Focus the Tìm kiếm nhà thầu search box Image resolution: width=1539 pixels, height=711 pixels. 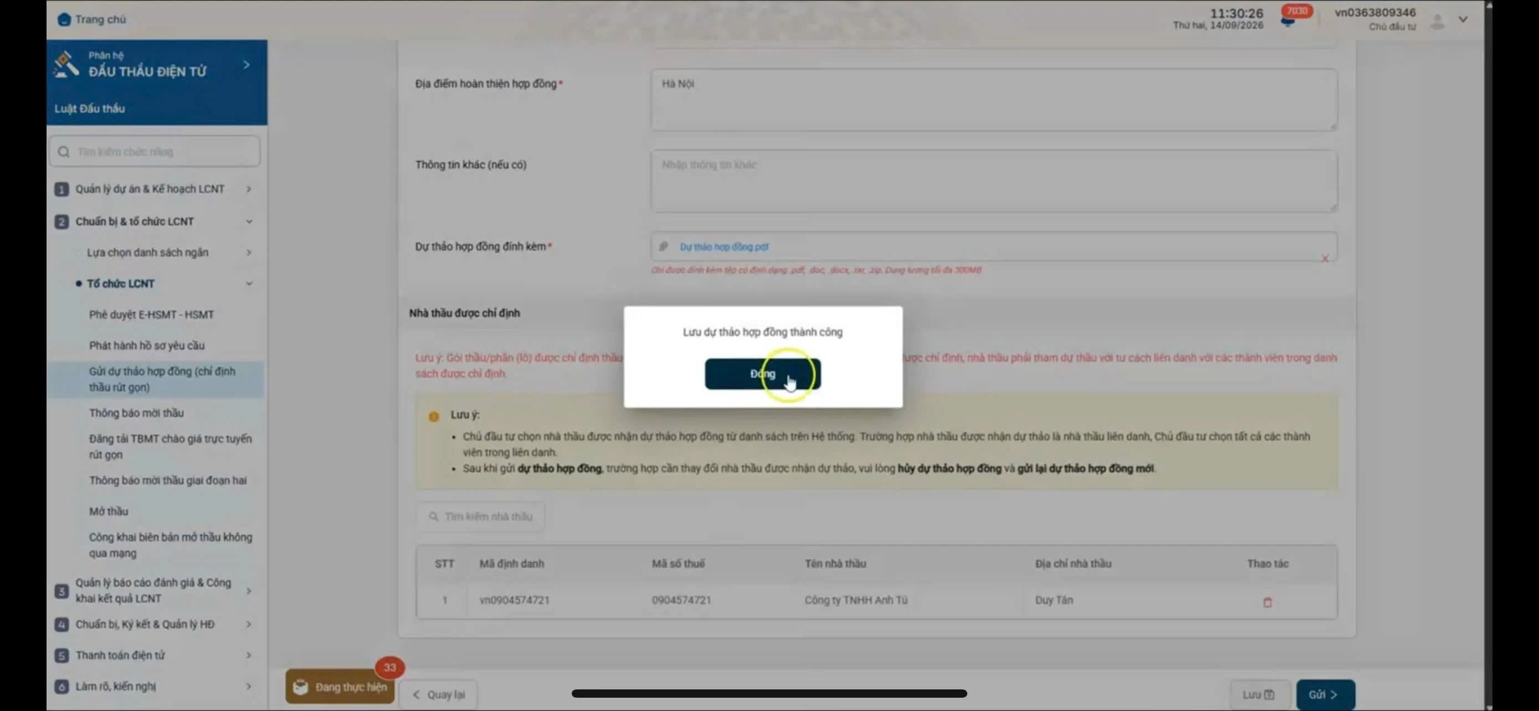(480, 517)
